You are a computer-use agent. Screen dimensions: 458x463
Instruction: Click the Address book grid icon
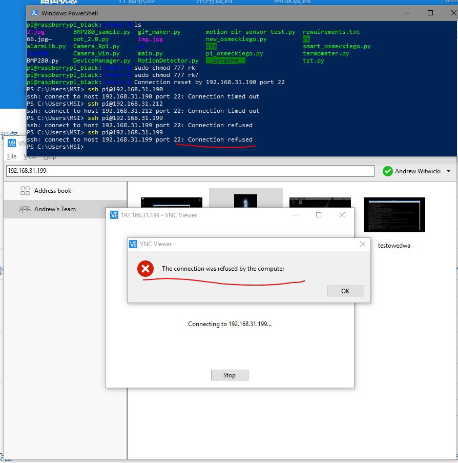25,191
